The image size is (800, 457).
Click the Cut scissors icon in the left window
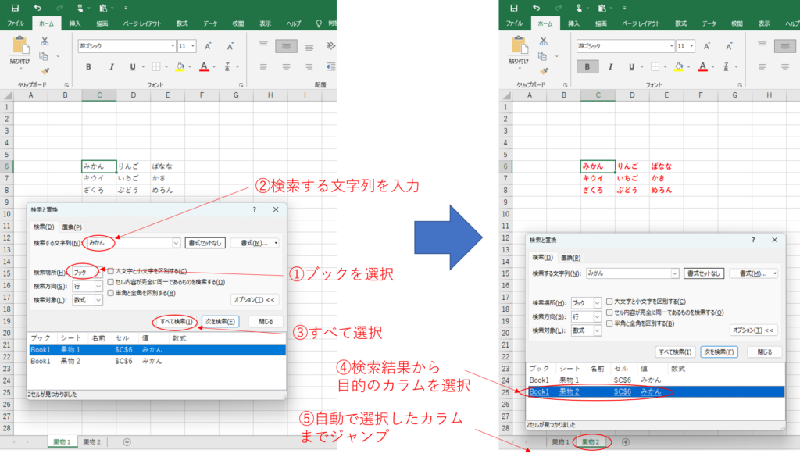point(45,41)
